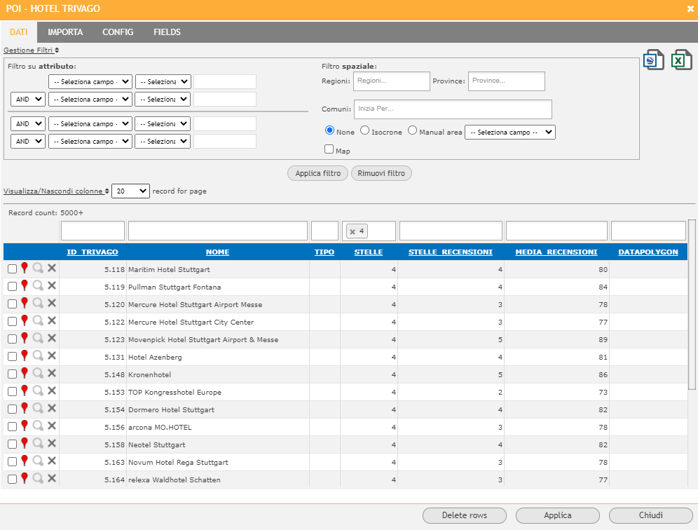Click the Applica filtro button
Screen dimensions: 698x530
(x=318, y=173)
